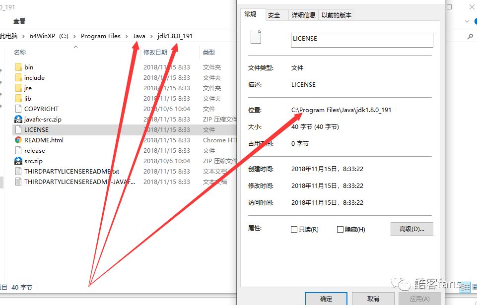Viewport: 477px width, 305px height.
Task: Sort by 名称 column header
Action: click(x=20, y=52)
